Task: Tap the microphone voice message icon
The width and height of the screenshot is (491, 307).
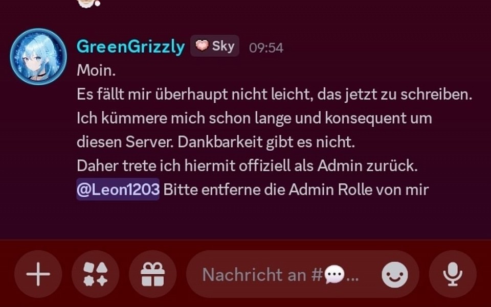Action: click(x=453, y=274)
